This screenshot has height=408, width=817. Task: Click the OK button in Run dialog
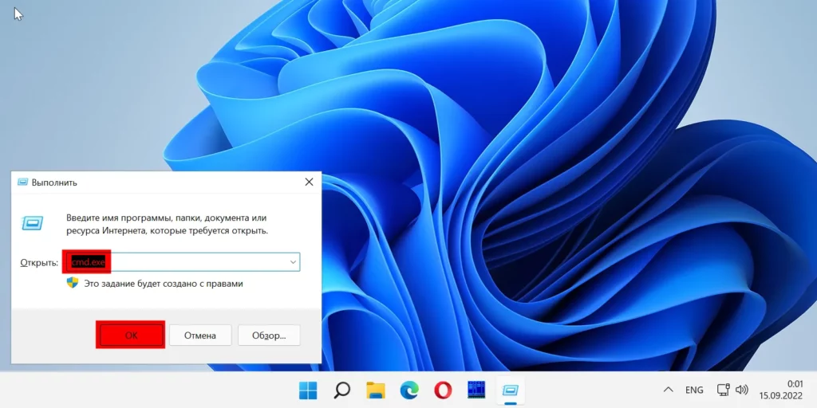(131, 335)
